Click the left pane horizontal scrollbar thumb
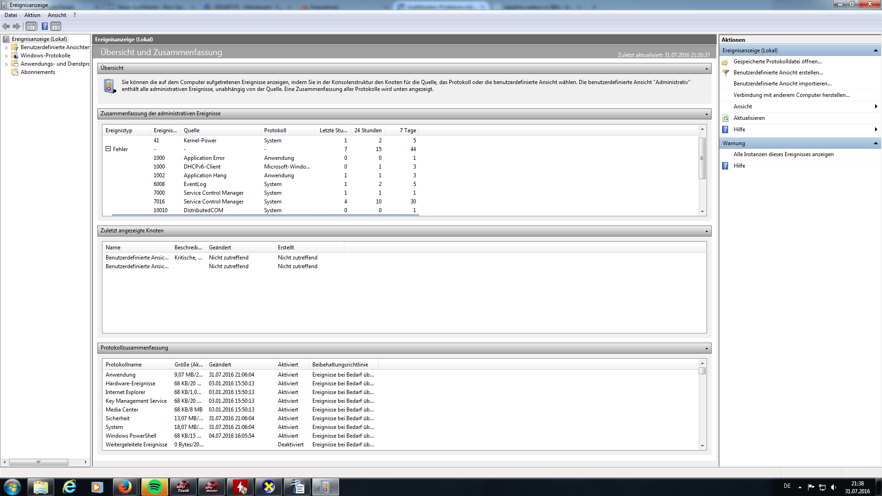The image size is (882, 496). coord(39,462)
